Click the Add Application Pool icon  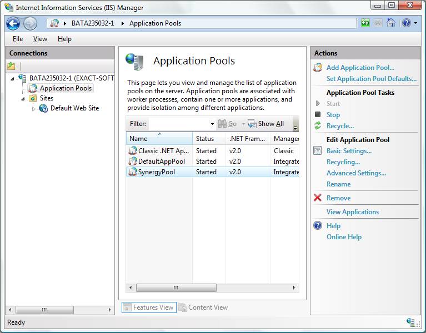tap(318, 68)
